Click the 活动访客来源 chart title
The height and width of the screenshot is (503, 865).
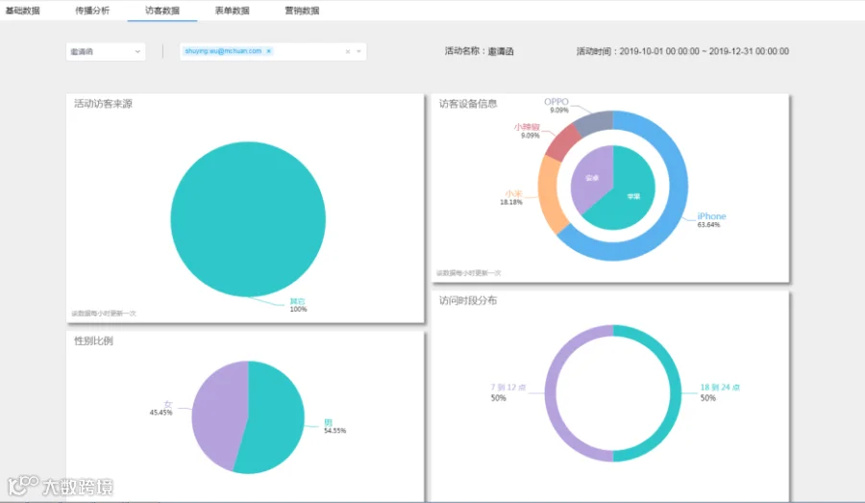tap(103, 104)
